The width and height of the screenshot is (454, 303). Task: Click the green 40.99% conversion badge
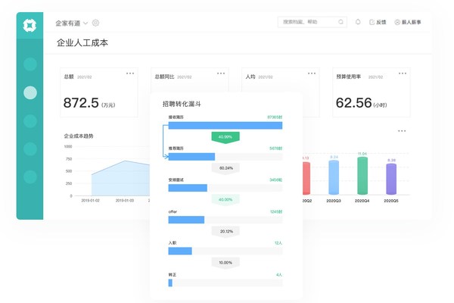point(225,137)
